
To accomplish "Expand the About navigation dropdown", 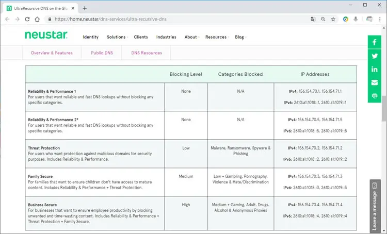I will pos(192,37).
